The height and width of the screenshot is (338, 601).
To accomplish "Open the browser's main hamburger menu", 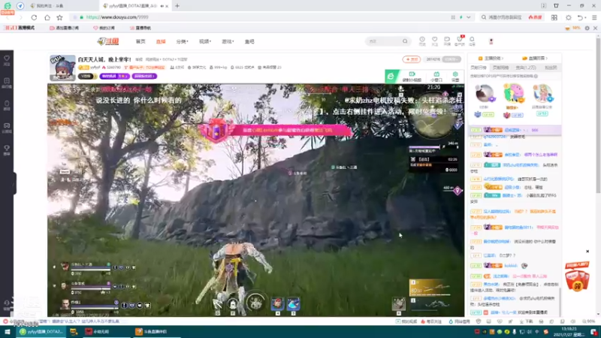I will pos(594,17).
